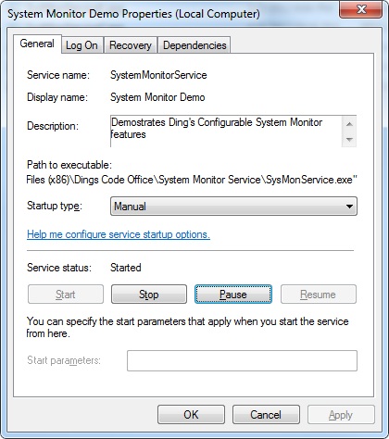Close the properties dialog with the X

[x=361, y=10]
